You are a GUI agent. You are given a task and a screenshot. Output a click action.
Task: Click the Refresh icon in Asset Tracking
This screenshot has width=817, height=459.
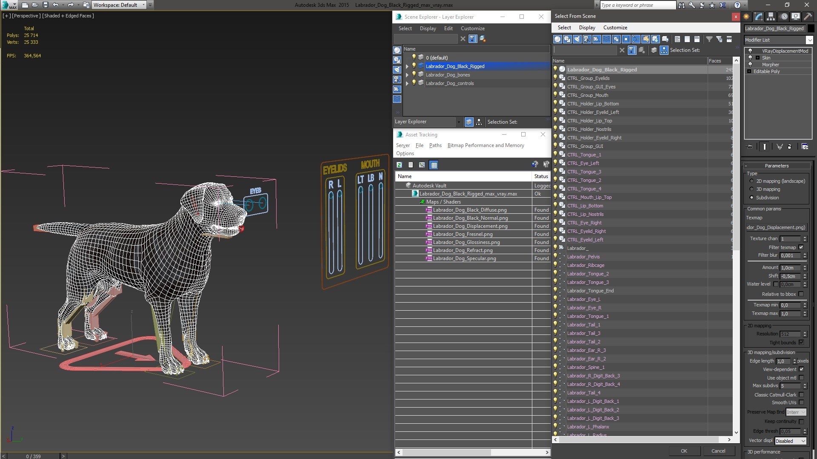399,165
